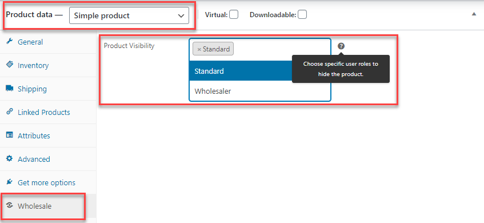Open the Get more options tab

coord(48,182)
